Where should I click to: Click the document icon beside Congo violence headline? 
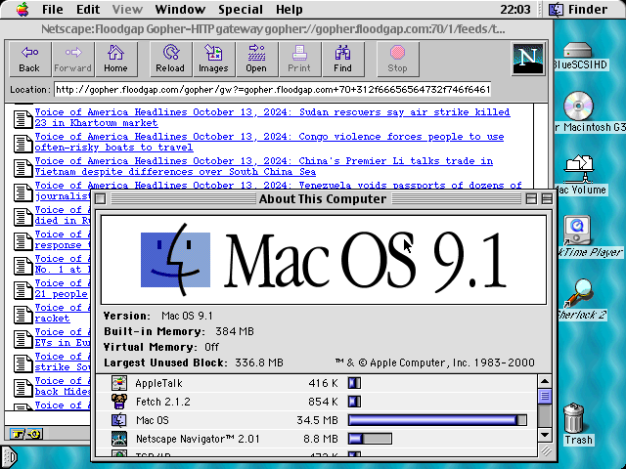[22, 143]
